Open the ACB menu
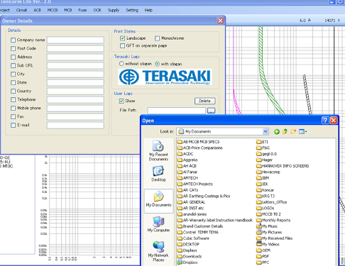 [x=37, y=10]
